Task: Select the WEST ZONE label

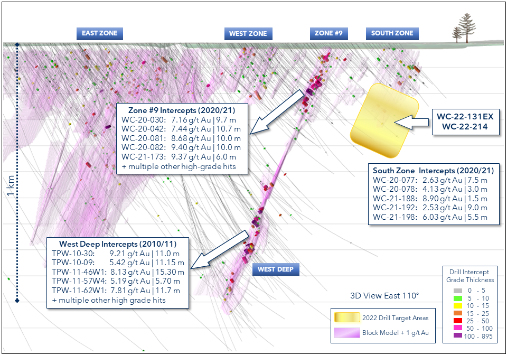Action: pyautogui.click(x=248, y=34)
